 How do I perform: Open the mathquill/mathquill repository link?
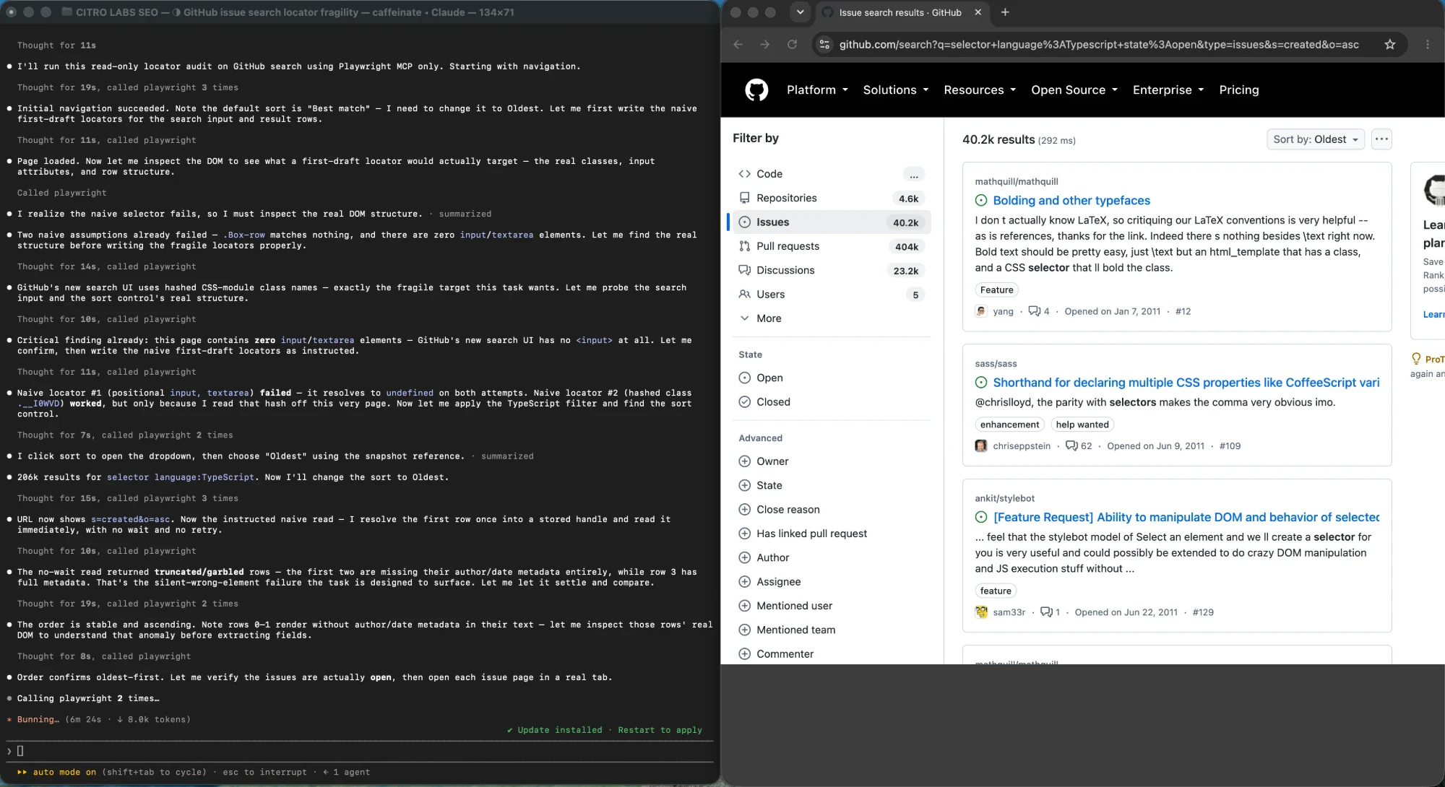coord(1016,181)
